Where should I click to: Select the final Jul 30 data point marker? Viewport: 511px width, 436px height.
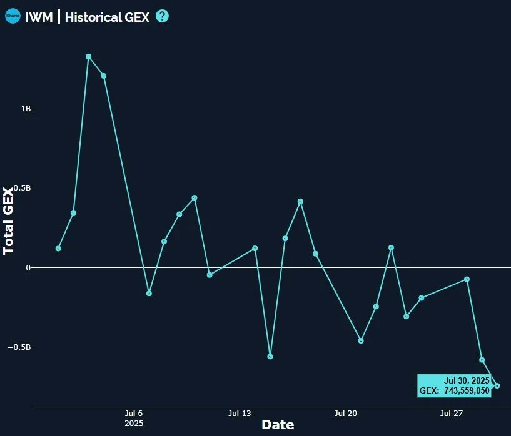(497, 385)
